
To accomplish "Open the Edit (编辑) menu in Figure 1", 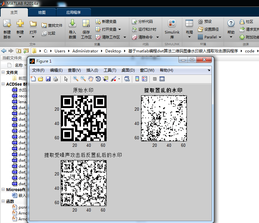I will click(56, 70).
